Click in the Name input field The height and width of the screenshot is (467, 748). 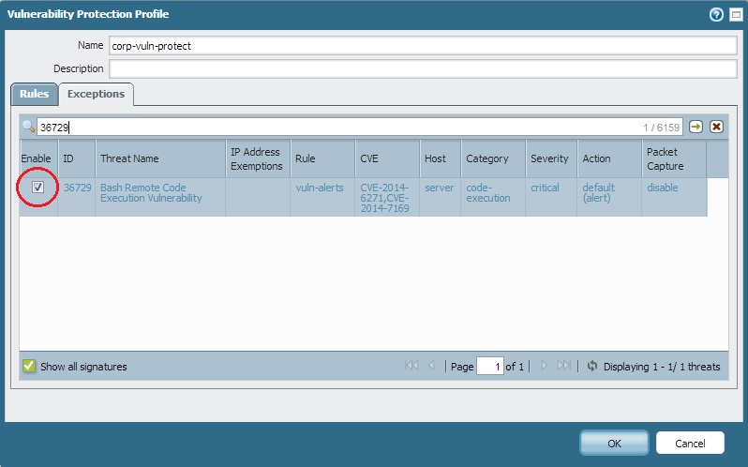(x=423, y=46)
